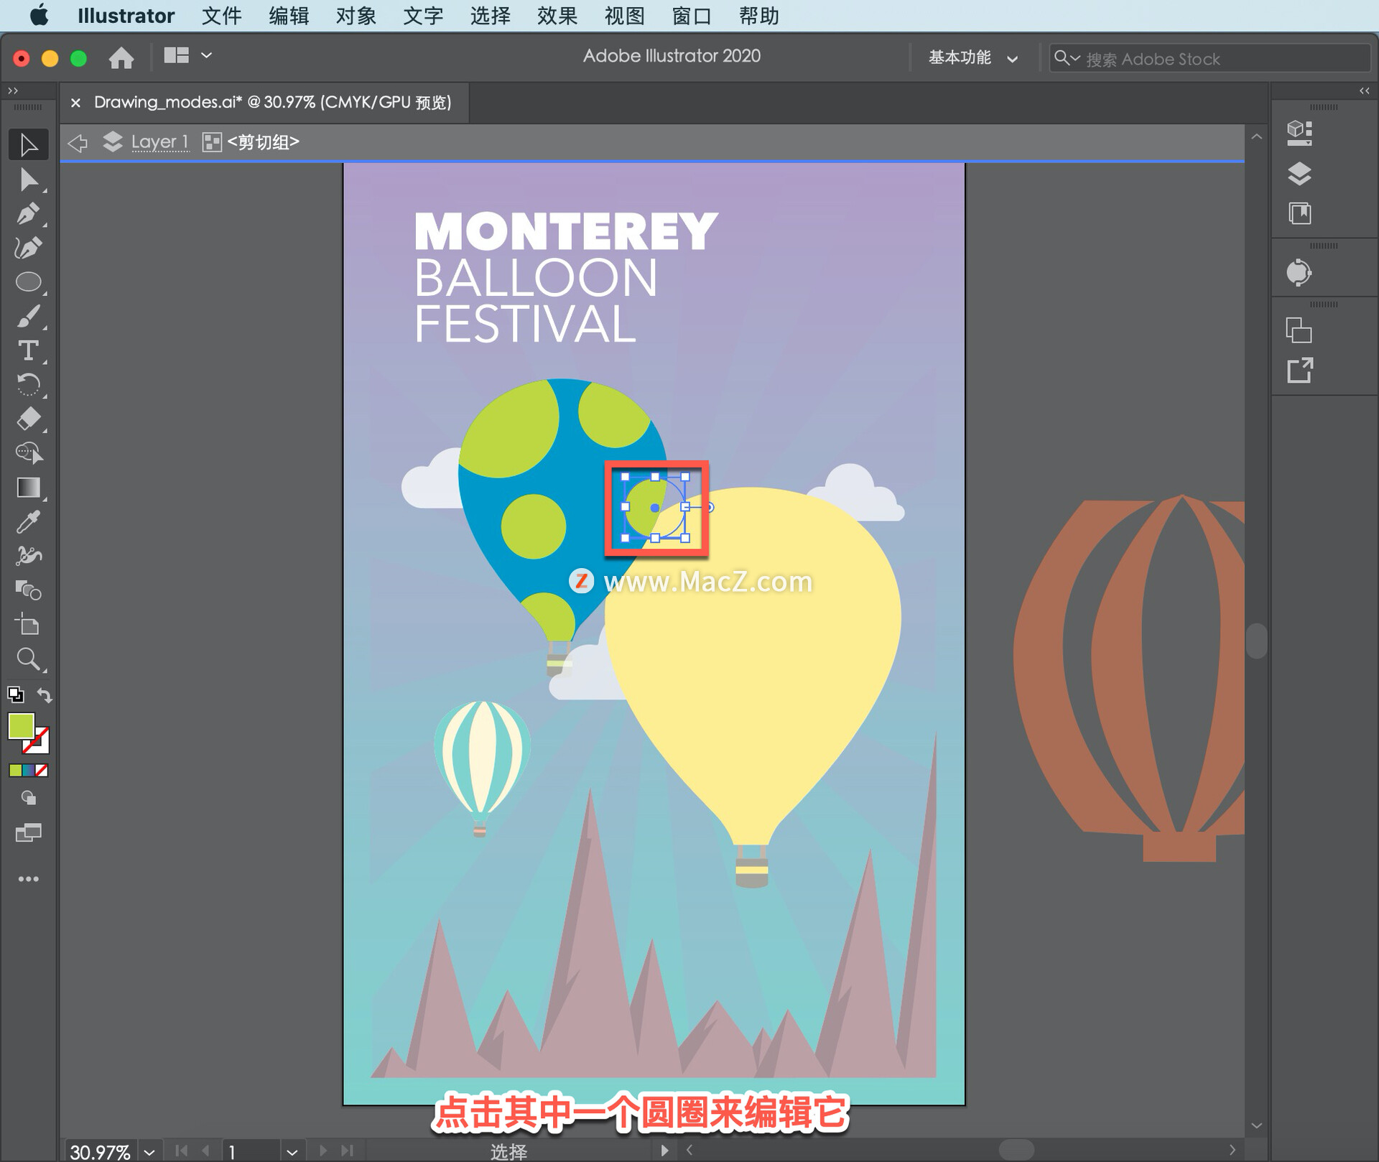This screenshot has height=1162, width=1379.
Task: Select the Pen tool
Action: tap(28, 214)
